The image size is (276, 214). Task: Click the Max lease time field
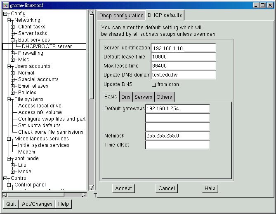tap(183, 66)
